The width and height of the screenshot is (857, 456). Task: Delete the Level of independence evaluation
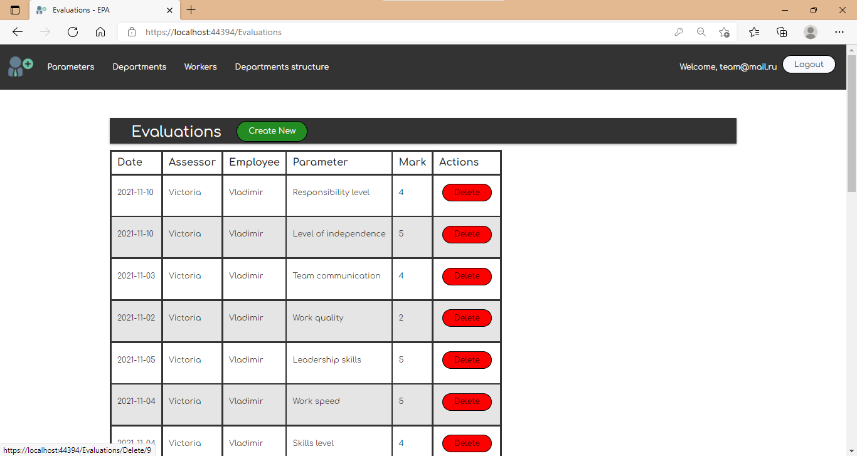point(467,234)
